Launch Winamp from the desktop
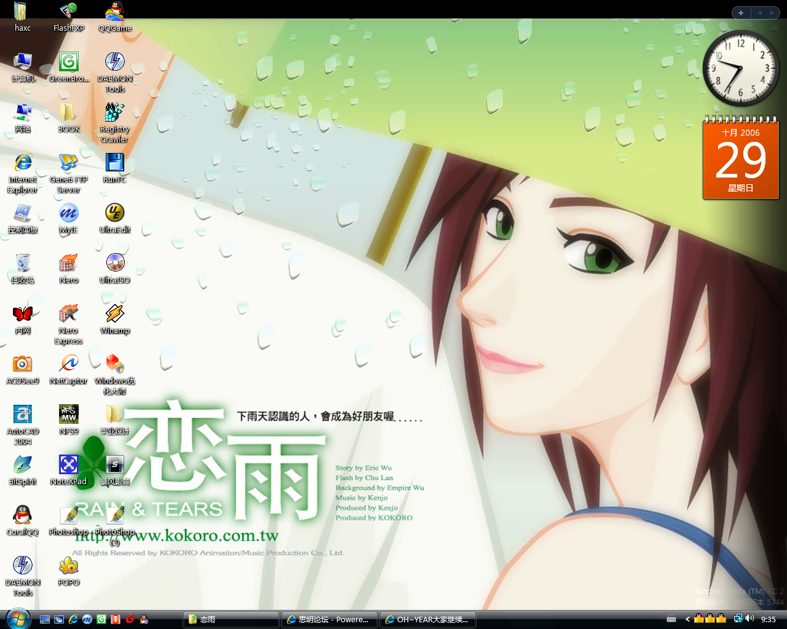Image resolution: width=787 pixels, height=629 pixels. click(114, 319)
